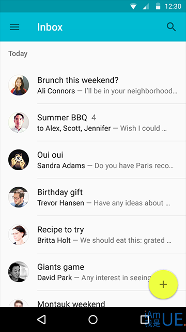Open the Summer BBQ conversation
The width and height of the screenshot is (186, 332).
click(x=93, y=122)
